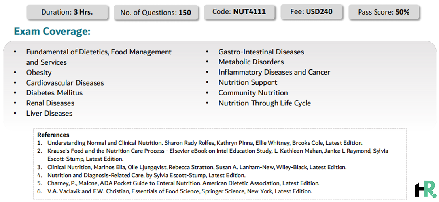Image resolution: width=439 pixels, height=202 pixels.
Task: Click the HR logo icon
Action: tap(426, 189)
